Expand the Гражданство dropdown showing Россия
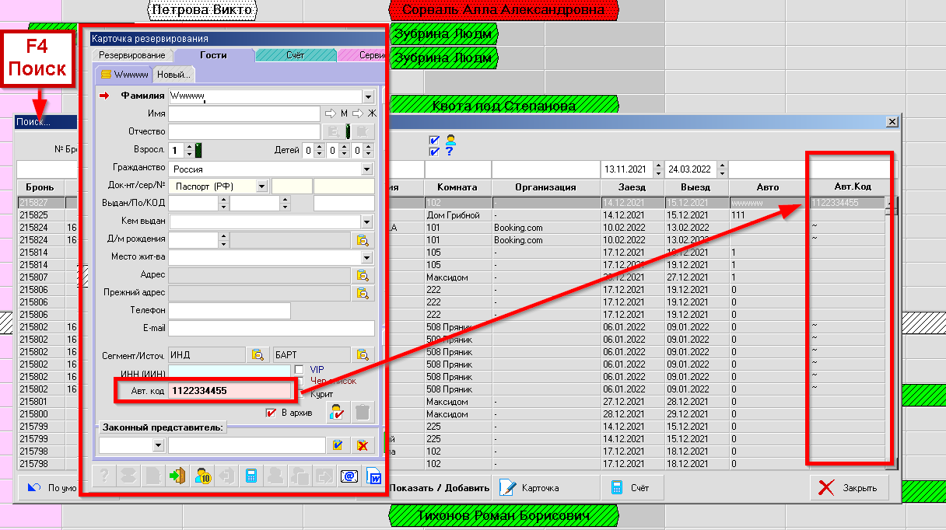The image size is (946, 530). [367, 169]
